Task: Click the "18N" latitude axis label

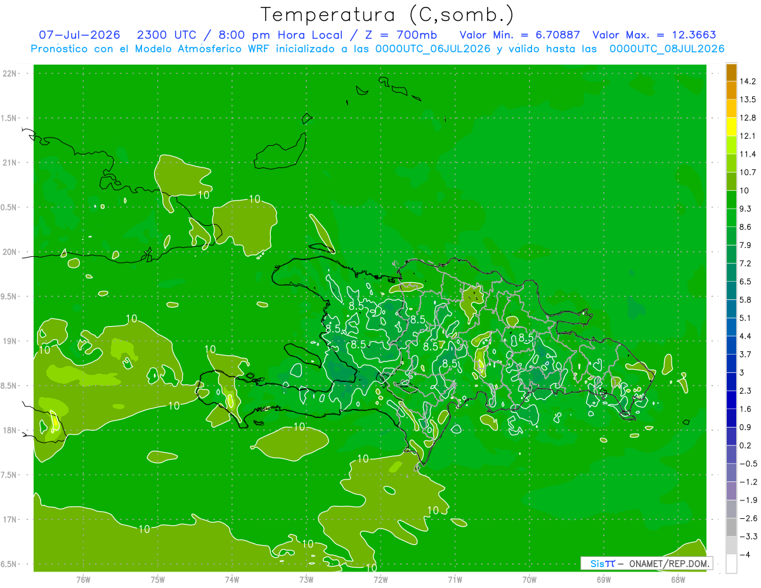Action: [x=10, y=430]
